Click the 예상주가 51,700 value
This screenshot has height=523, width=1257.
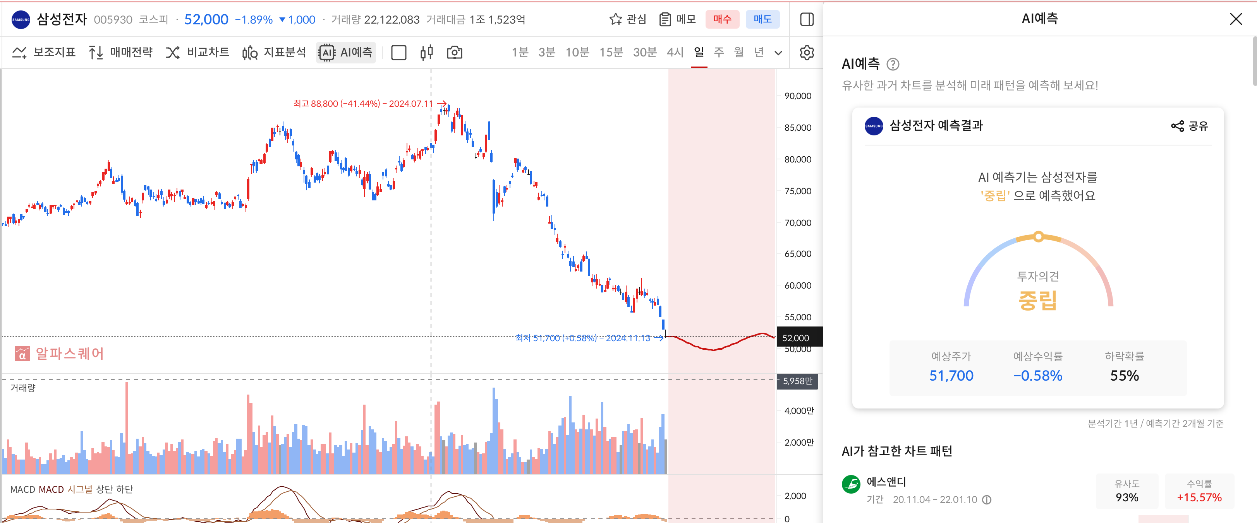click(951, 375)
